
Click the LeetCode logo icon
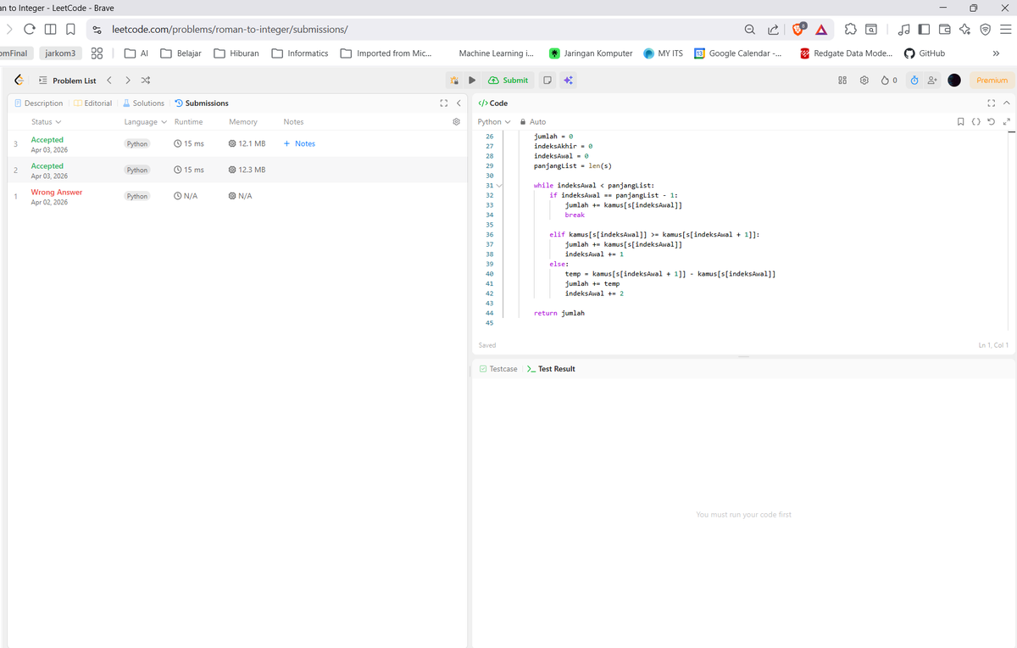(x=19, y=80)
